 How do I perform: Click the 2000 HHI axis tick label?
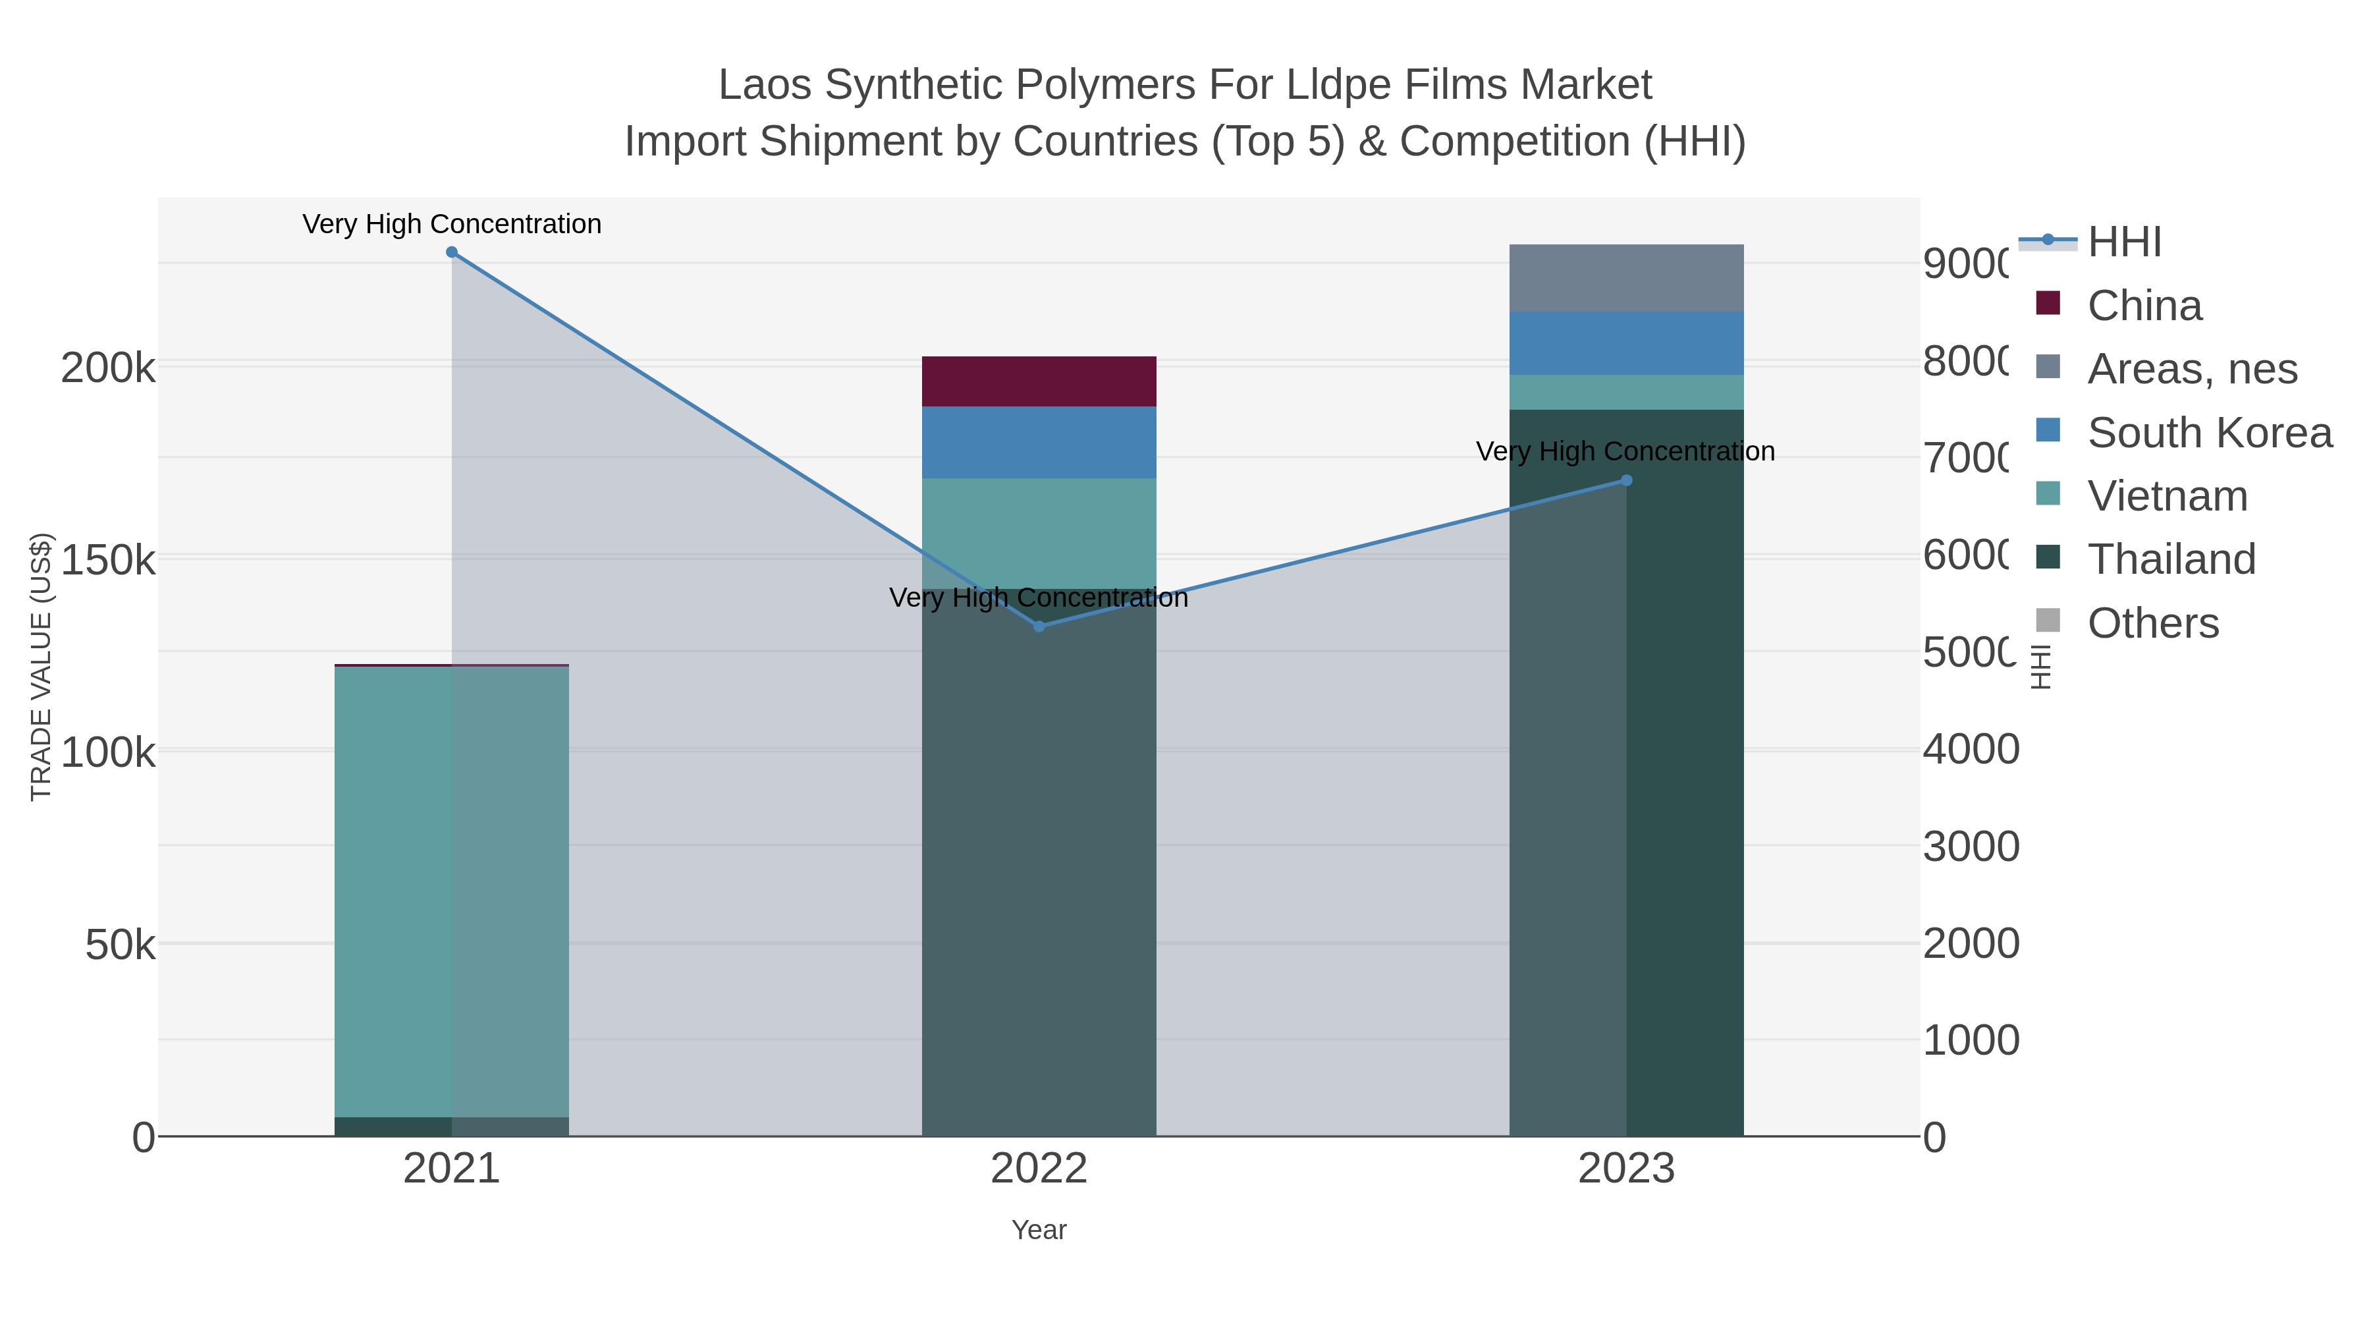pos(1971,943)
